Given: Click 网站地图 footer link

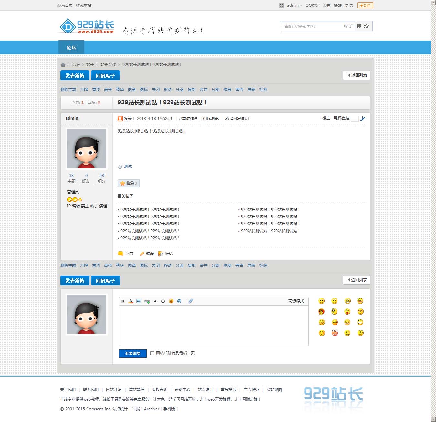Looking at the screenshot, I should (274, 390).
